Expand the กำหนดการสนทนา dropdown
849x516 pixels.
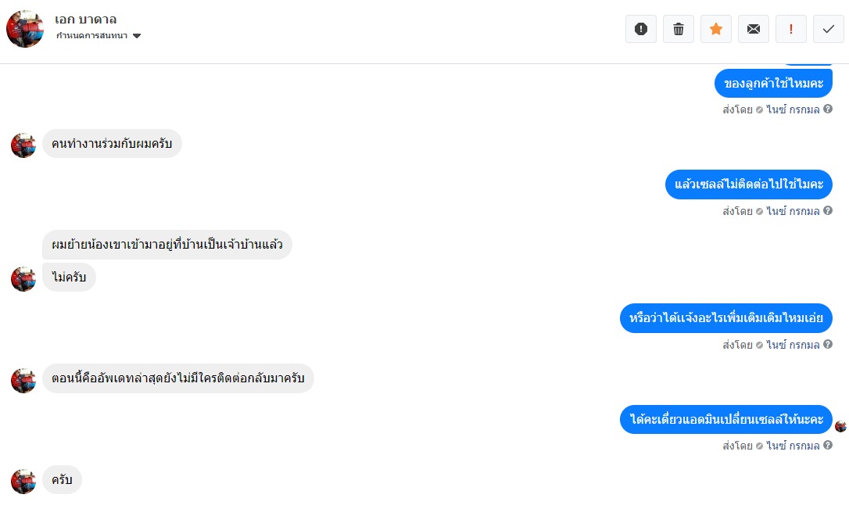click(x=137, y=36)
